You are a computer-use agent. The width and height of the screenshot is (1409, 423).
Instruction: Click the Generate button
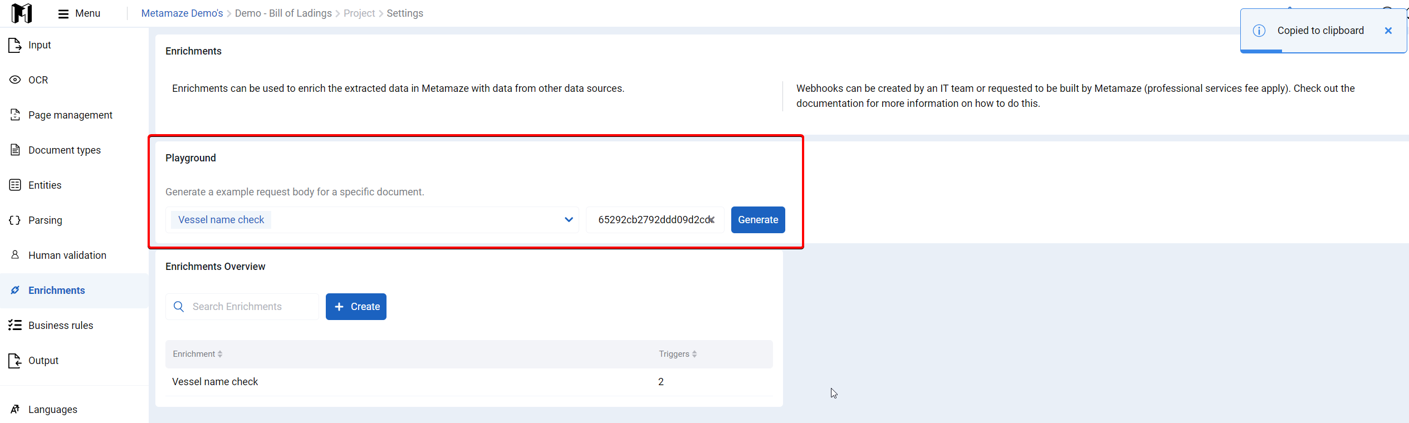pyautogui.click(x=758, y=220)
